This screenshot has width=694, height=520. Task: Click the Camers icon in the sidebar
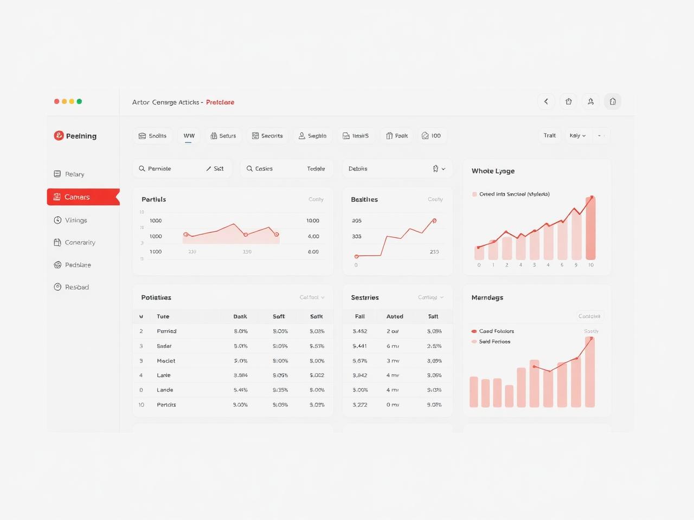pos(57,197)
